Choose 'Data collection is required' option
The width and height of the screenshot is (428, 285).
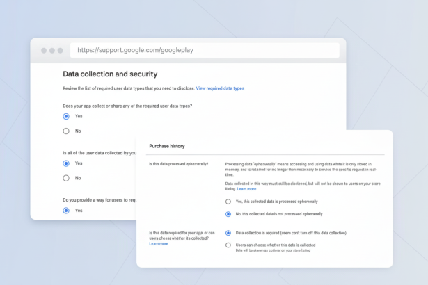pos(228,233)
